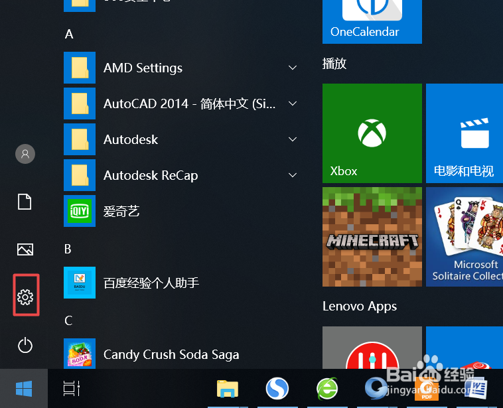Screen dimensions: 503x408
Task: Open the Documents shortcut icon
Action: pyautogui.click(x=25, y=202)
